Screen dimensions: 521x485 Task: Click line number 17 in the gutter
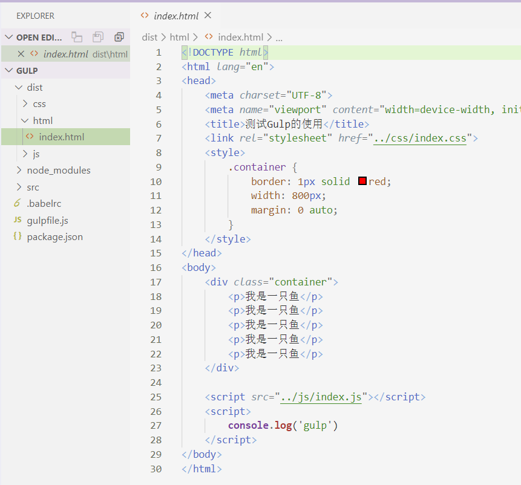(156, 282)
